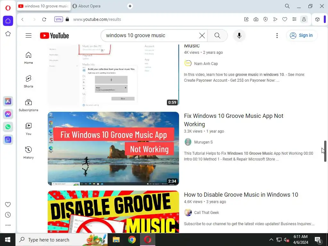
Task: Take a snapshot with camera icon
Action: (x=256, y=20)
